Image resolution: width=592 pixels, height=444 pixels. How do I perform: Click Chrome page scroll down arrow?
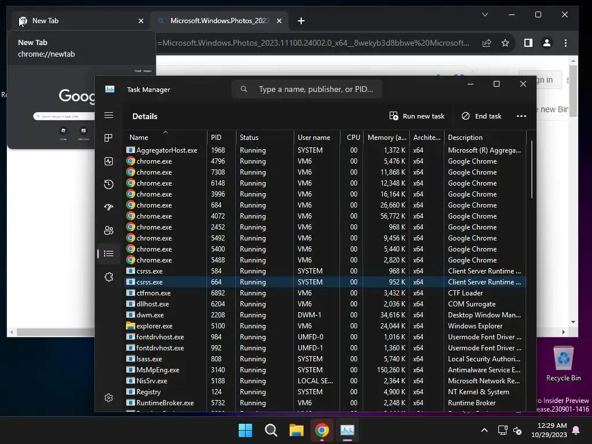coord(573,322)
